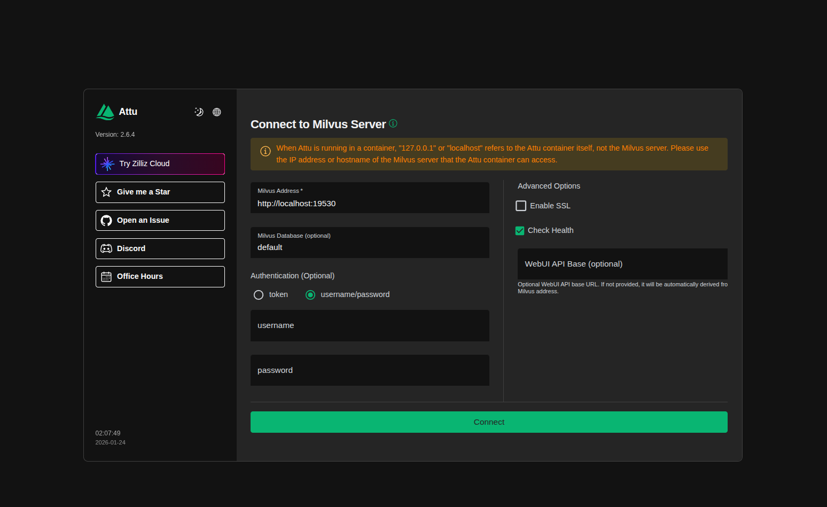This screenshot has height=507, width=827.
Task: Click the Zilliz Cloud sparkle icon
Action: (x=107, y=164)
